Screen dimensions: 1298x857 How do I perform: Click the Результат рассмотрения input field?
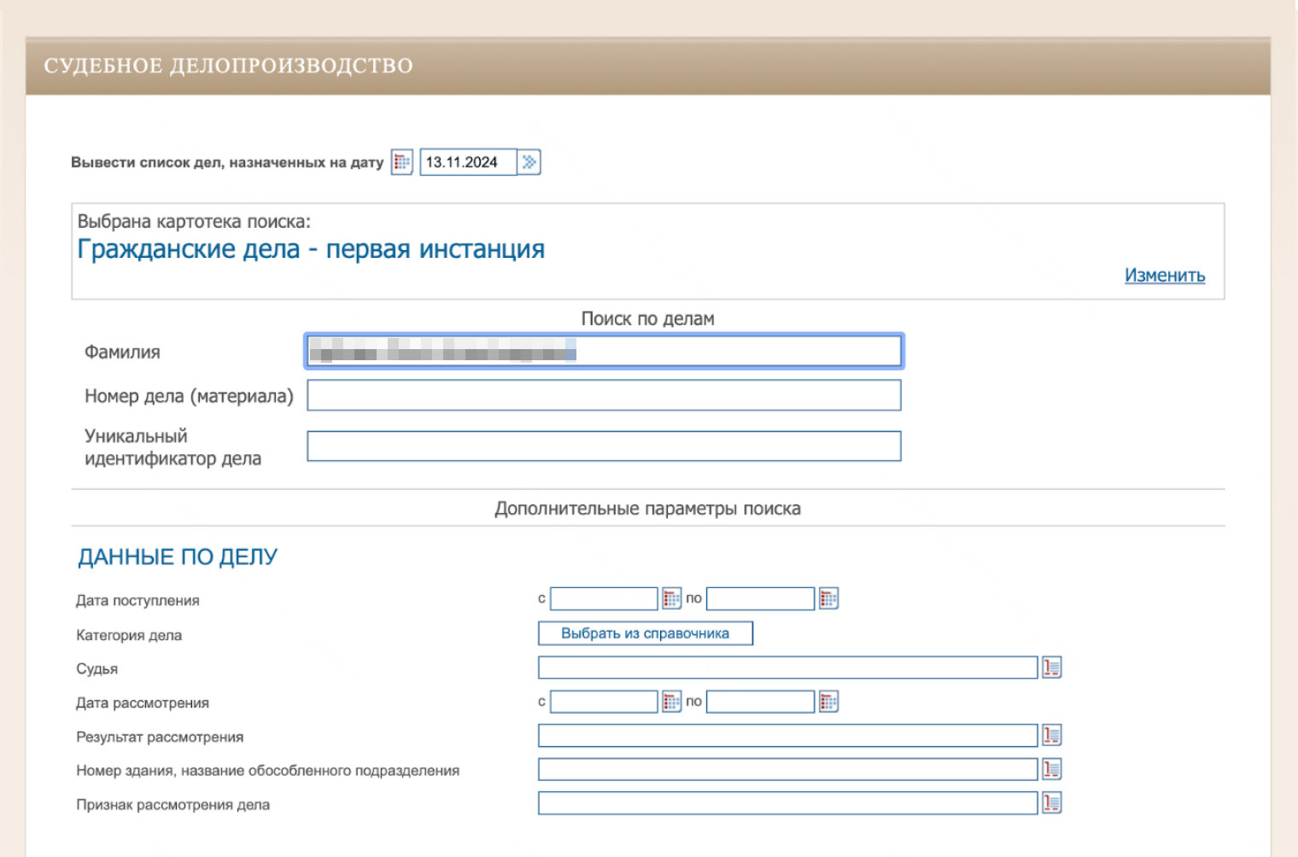(x=787, y=735)
